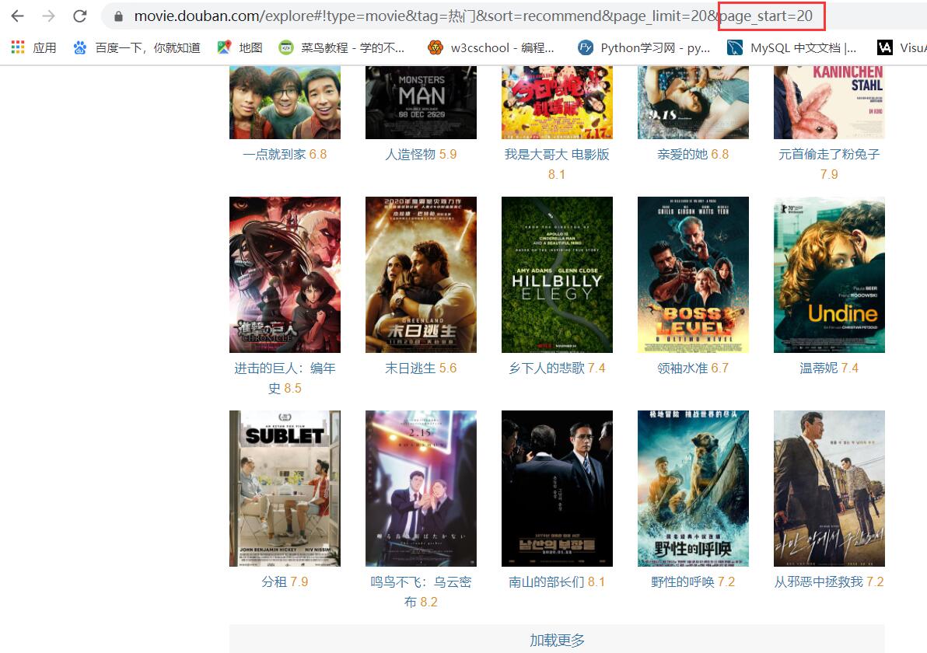Click the 野性的呼唤 7.2 title link
927x653 pixels.
(693, 582)
